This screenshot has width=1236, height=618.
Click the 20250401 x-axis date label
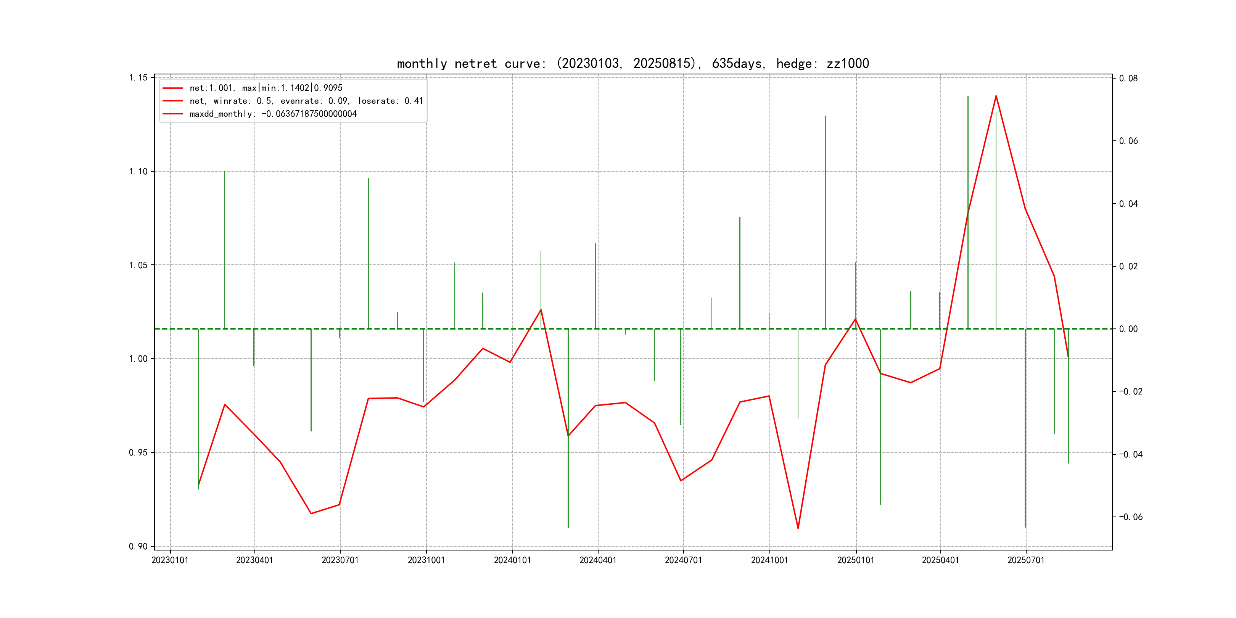pos(940,560)
